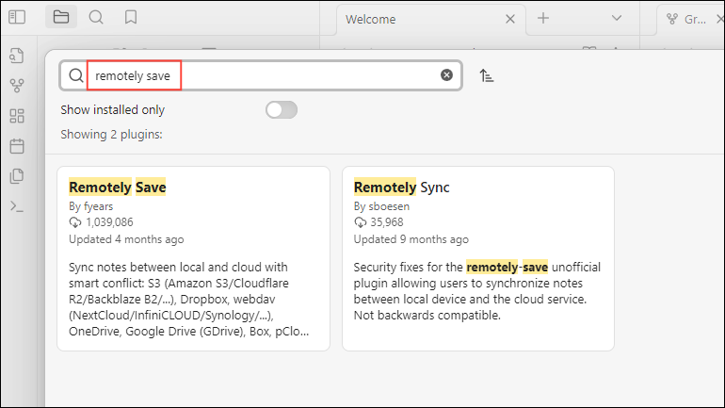The height and width of the screenshot is (408, 725).
Task: Clear the plugin search field
Action: pyautogui.click(x=446, y=75)
